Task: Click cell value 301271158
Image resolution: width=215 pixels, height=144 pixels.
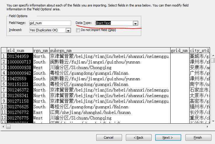Action: 20,101
